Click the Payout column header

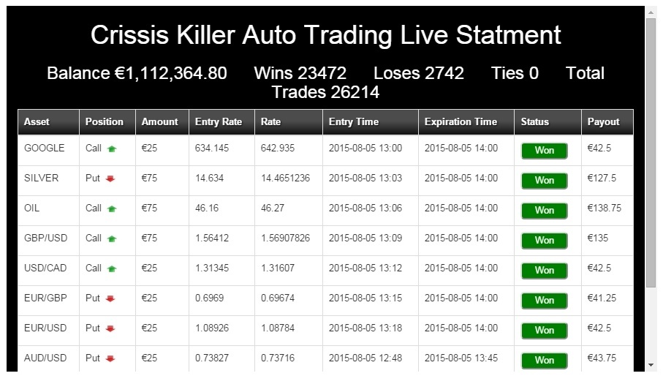[603, 122]
